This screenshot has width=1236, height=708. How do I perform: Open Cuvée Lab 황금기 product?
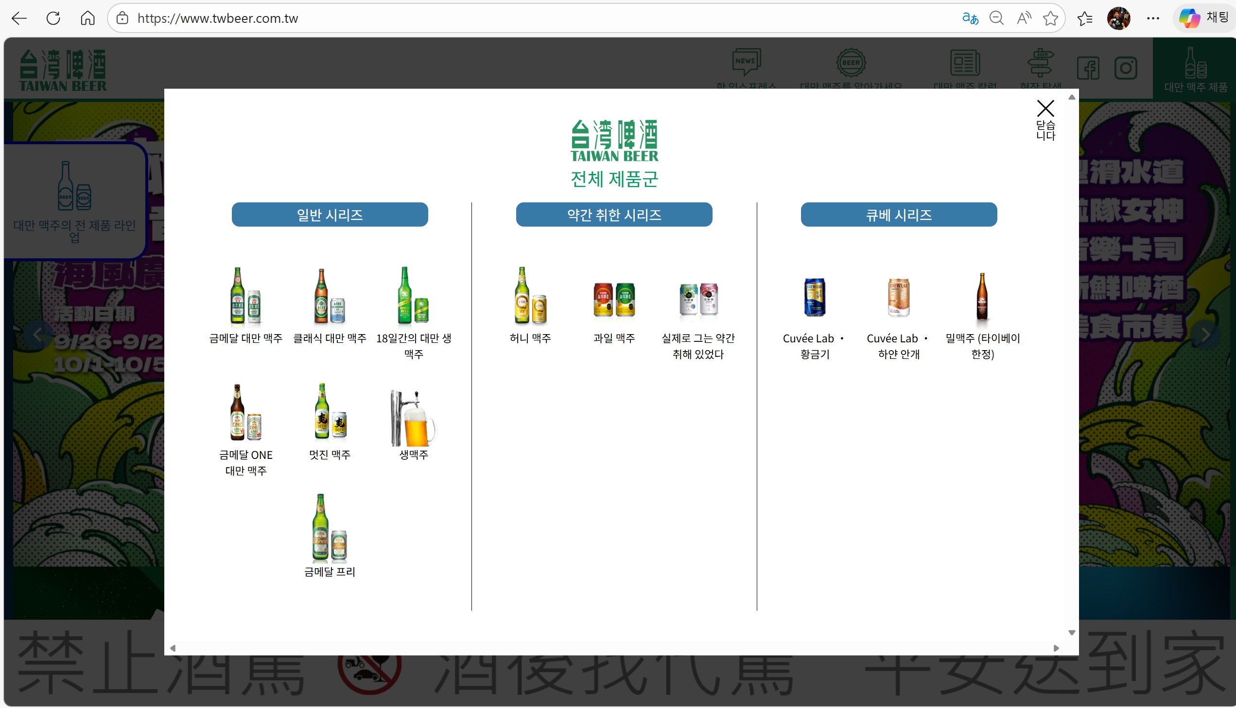[x=815, y=298]
